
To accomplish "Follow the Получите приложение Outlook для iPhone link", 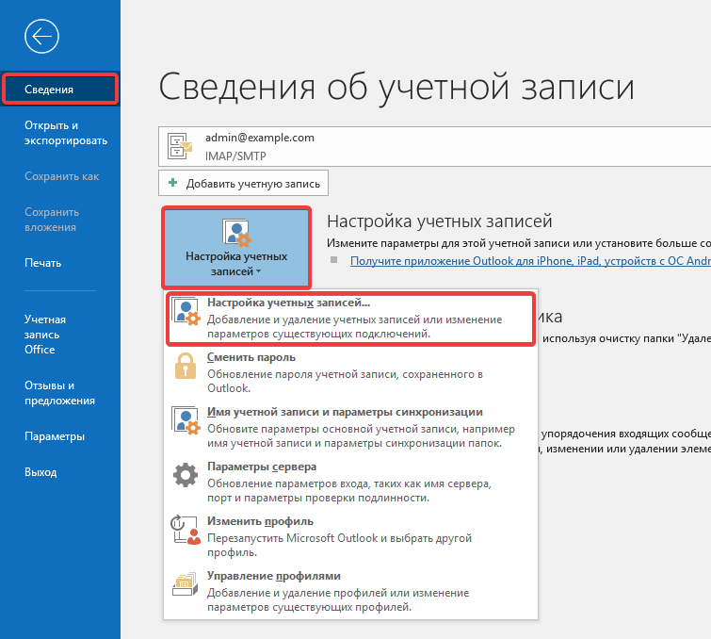I will [527, 261].
